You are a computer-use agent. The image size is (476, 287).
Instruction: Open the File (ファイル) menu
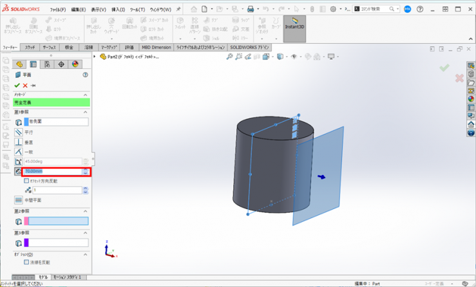pos(58,10)
